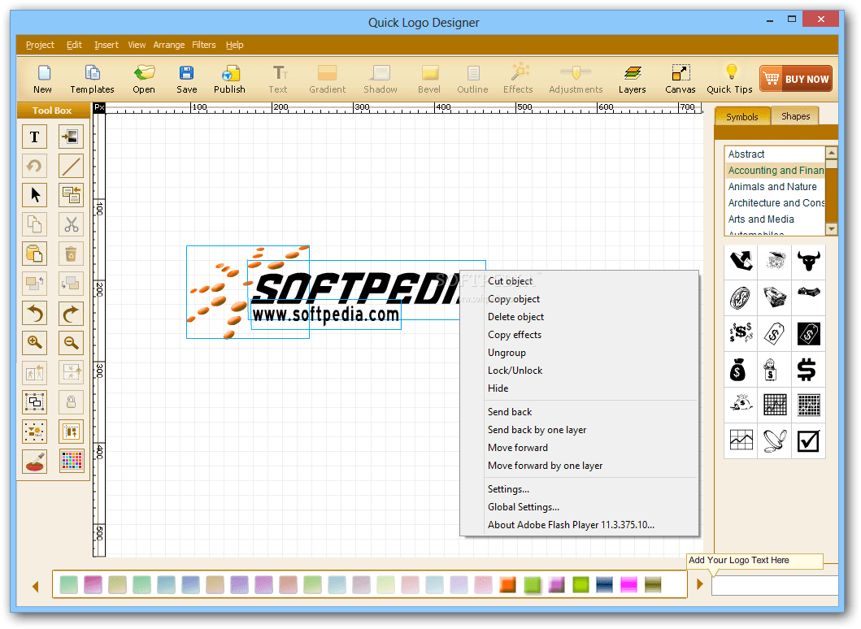This screenshot has width=861, height=629.
Task: Zoom out with the magnifier minus tool
Action: click(72, 342)
